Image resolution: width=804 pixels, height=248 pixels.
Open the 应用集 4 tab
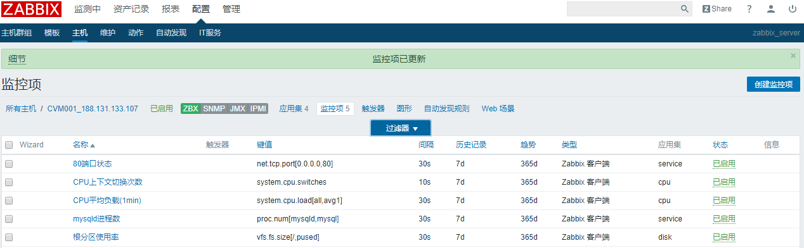pyautogui.click(x=294, y=108)
